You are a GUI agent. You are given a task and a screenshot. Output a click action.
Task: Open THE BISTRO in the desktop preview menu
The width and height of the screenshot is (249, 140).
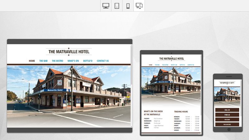[x=58, y=61]
